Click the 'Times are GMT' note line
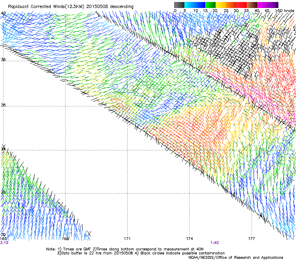This screenshot has width=296, height=260. click(x=125, y=249)
